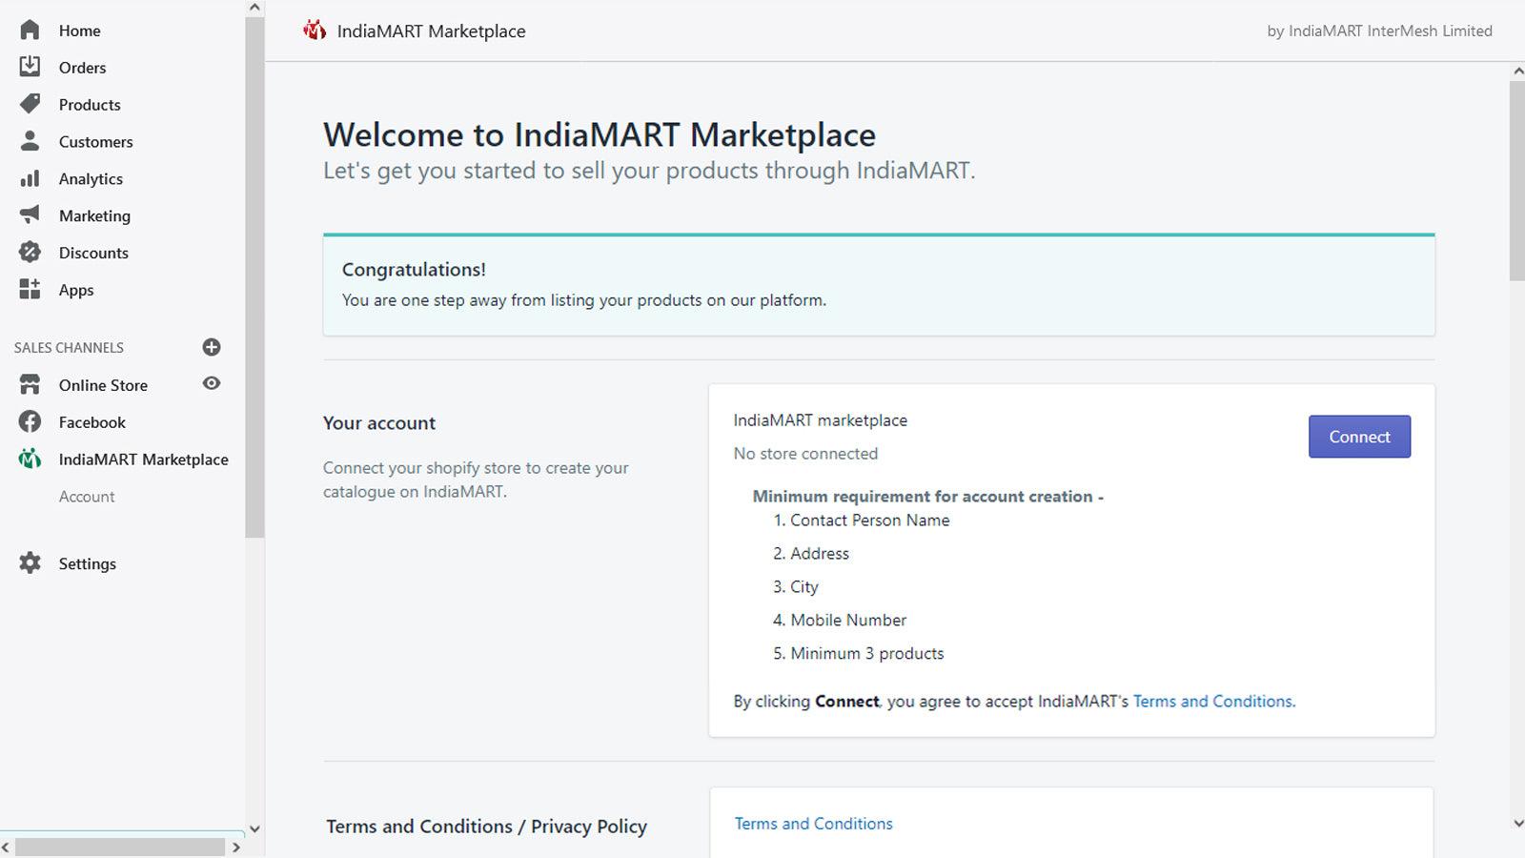Select Online Store from sales channels
Image resolution: width=1525 pixels, height=858 pixels.
(103, 384)
